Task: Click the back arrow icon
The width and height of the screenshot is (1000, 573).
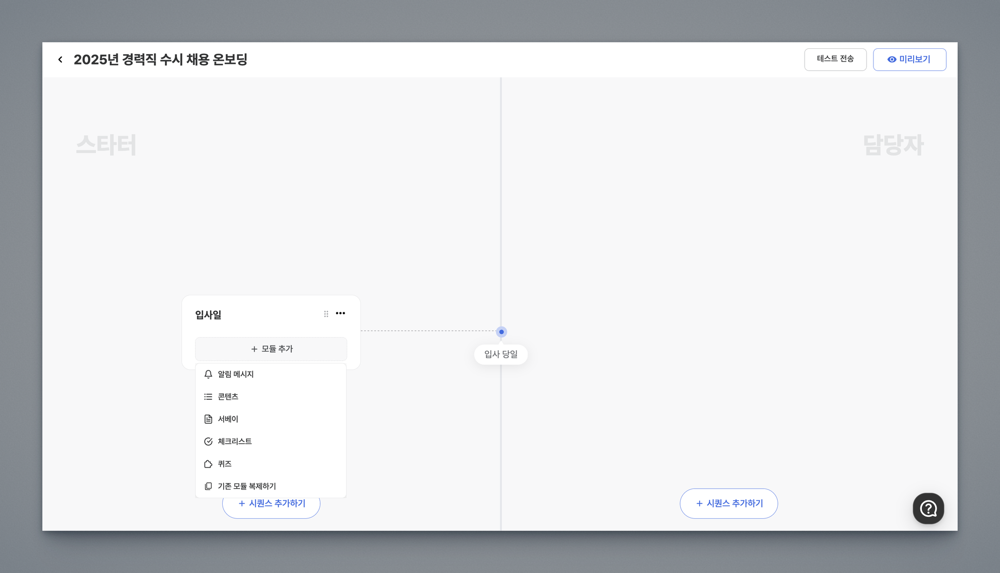Action: click(x=60, y=60)
